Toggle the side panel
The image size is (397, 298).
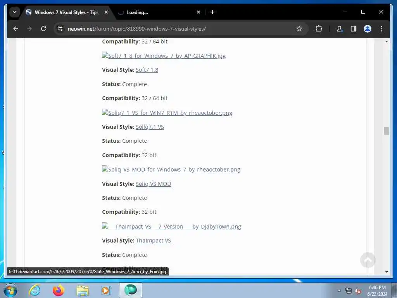[x=354, y=29]
